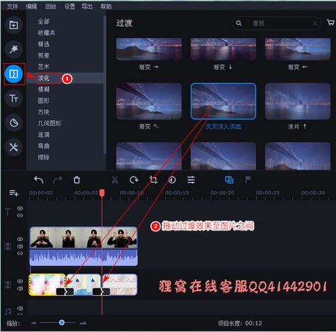Open the more tools wrench icon
Viewport: 336px width, 332px height.
13,147
